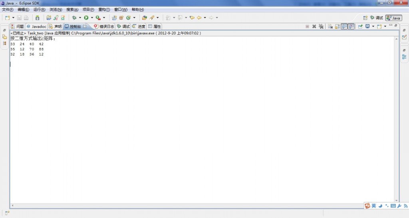
Task: Expand the Back history dropdown arrow
Action: point(205,18)
